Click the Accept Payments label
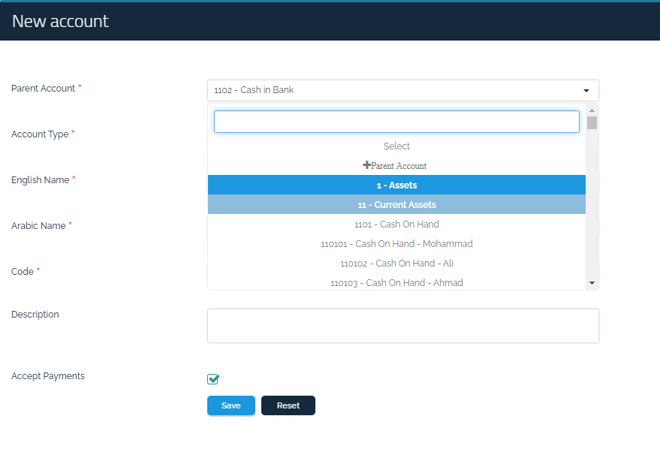Image resolution: width=660 pixels, height=452 pixels. click(48, 376)
